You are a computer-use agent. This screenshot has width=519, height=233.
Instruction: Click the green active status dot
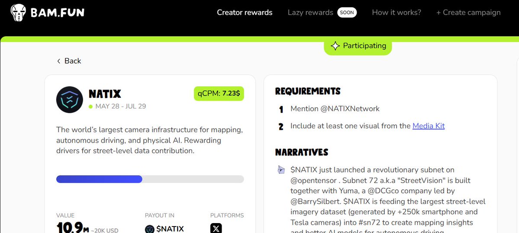[x=91, y=106]
